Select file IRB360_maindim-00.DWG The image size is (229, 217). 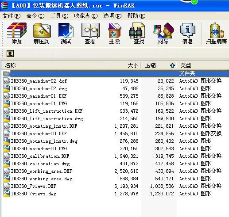click(39, 148)
